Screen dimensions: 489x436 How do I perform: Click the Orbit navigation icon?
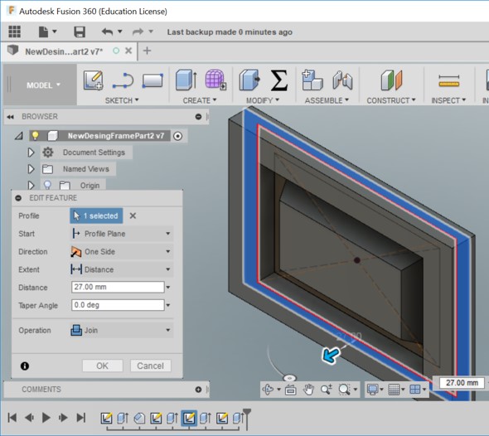(x=268, y=390)
